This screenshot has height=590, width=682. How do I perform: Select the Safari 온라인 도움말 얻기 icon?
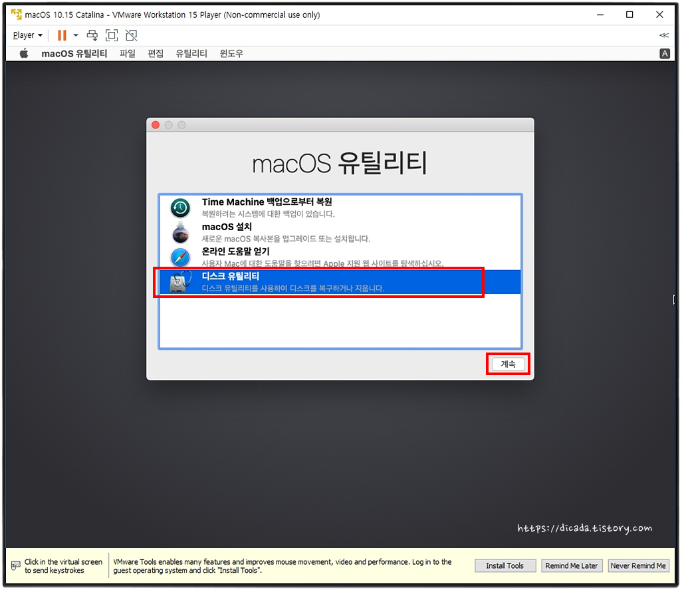(180, 257)
